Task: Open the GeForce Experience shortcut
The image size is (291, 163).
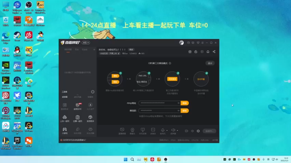Action: [x=5, y=68]
